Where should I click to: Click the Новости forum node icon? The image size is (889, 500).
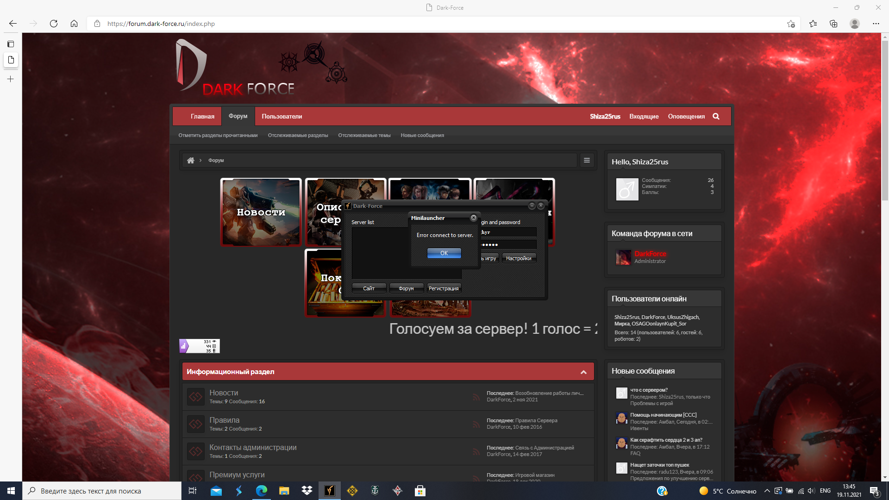click(195, 397)
